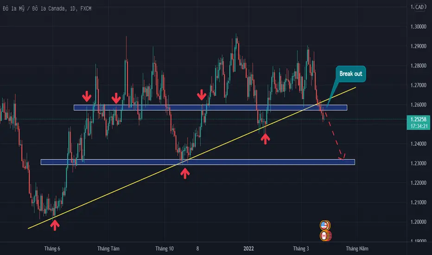Click the 1.29000 price axis label

pos(418,46)
